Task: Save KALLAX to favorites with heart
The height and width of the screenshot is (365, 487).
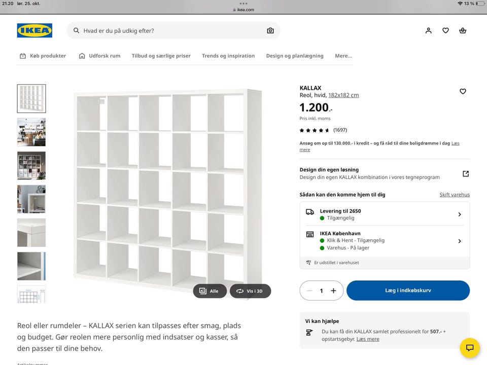Action: pyautogui.click(x=463, y=91)
